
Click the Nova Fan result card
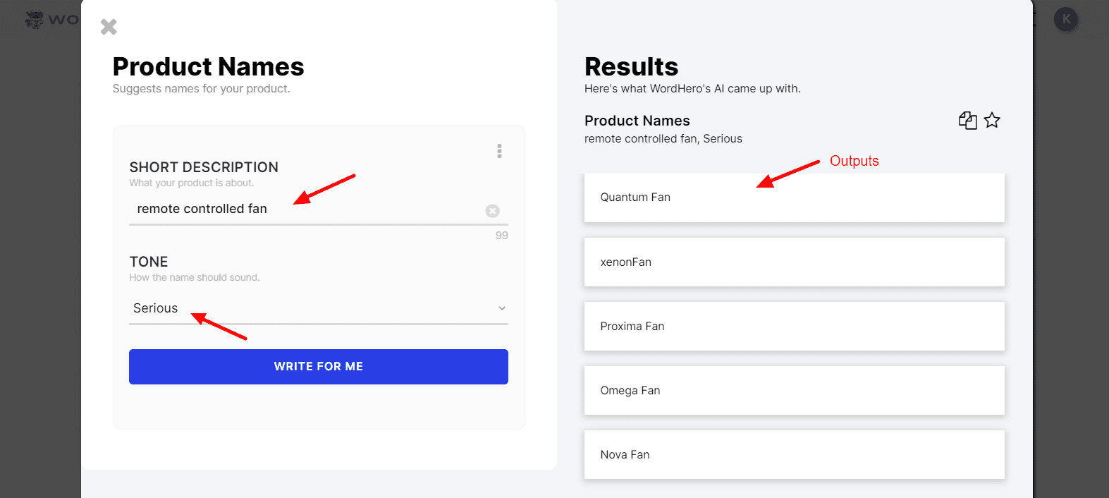pyautogui.click(x=795, y=454)
